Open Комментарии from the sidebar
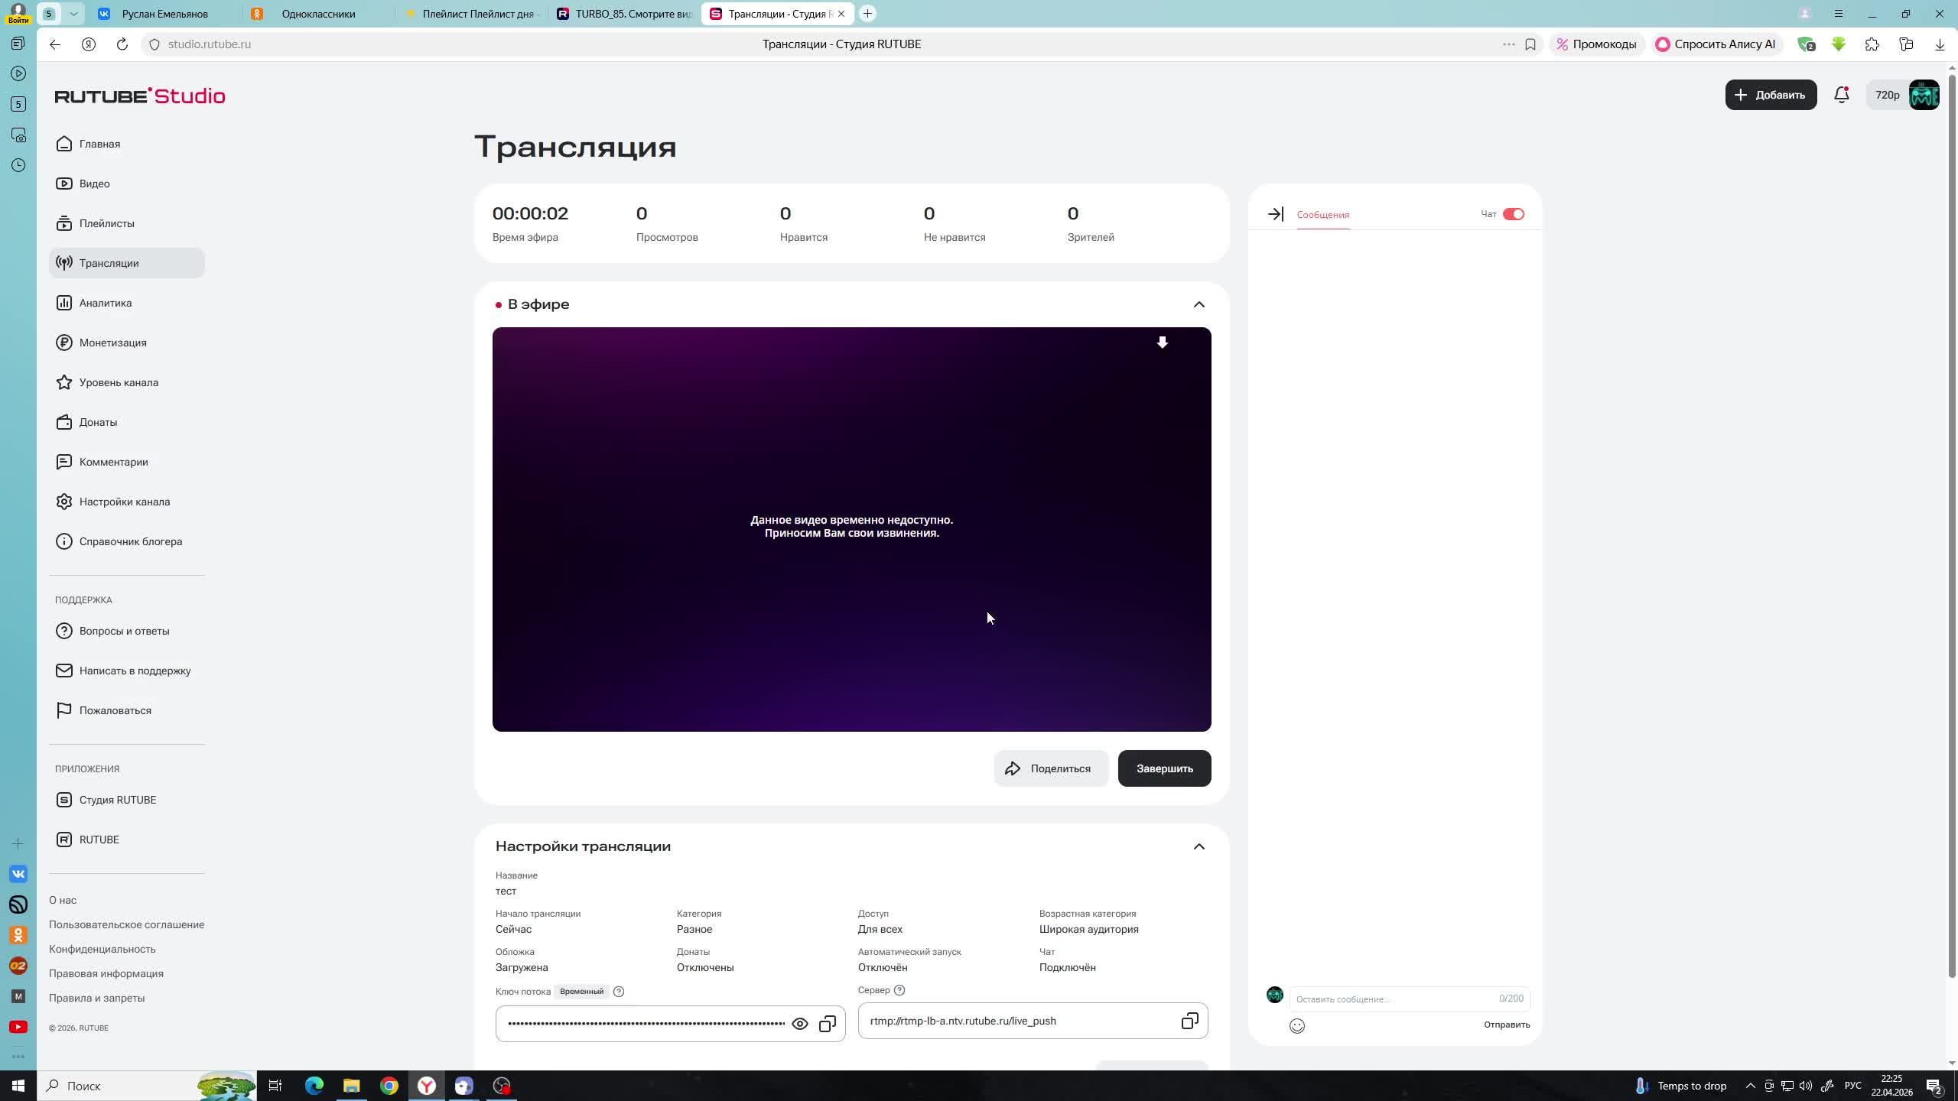Image resolution: width=1958 pixels, height=1101 pixels. coord(113,462)
